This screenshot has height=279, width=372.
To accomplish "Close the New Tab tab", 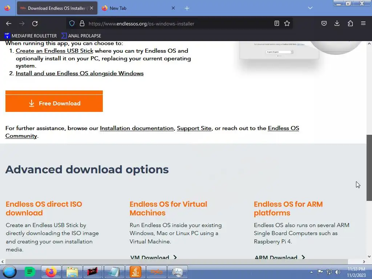I will click(173, 8).
